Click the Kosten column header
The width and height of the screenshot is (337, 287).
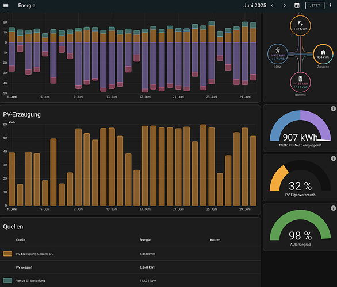click(215, 240)
